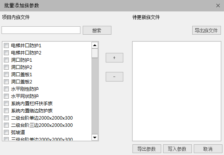
Task: Check the 电梯井口防护1 checkbox
Action: point(6,46)
